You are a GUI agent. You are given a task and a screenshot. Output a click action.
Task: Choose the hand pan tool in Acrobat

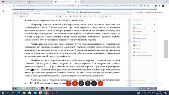[74, 16]
